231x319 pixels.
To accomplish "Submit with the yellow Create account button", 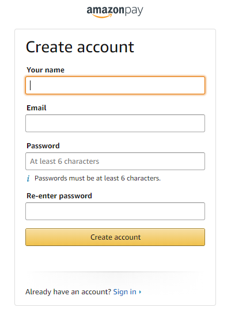I will [x=115, y=237].
